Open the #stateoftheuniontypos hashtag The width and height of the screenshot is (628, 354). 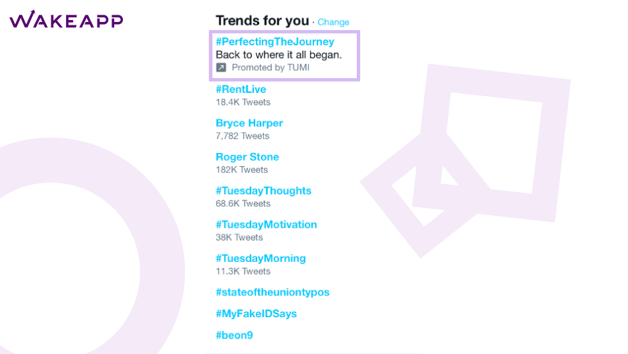pos(273,292)
